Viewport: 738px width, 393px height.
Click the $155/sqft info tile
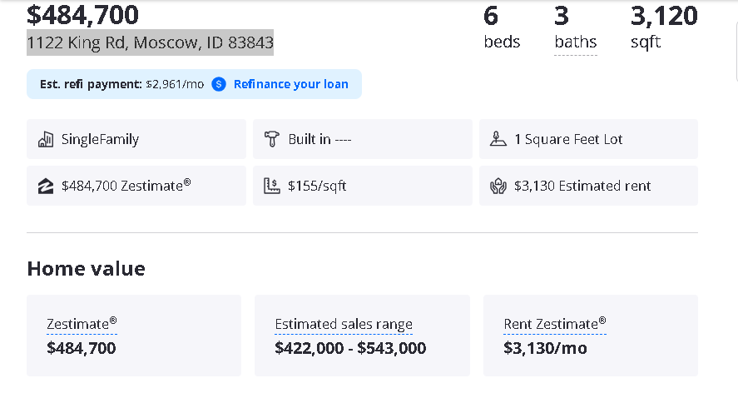[x=363, y=186]
